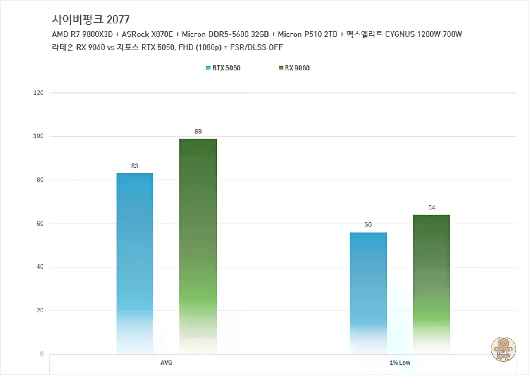Click the data label 56
The width and height of the screenshot is (529, 375).
tap(368, 225)
